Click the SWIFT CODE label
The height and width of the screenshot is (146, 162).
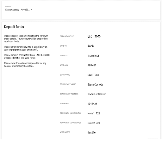click(65, 75)
